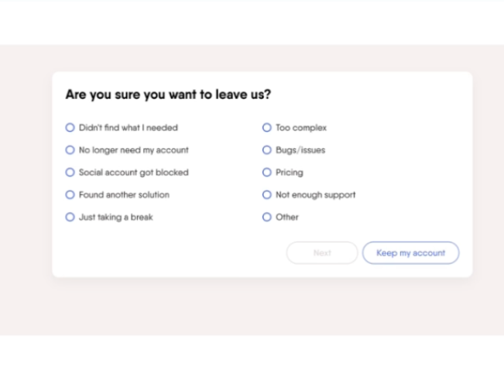Mark the "Just taking a break" radio option
Screen dimensions: 504x374
(70, 218)
